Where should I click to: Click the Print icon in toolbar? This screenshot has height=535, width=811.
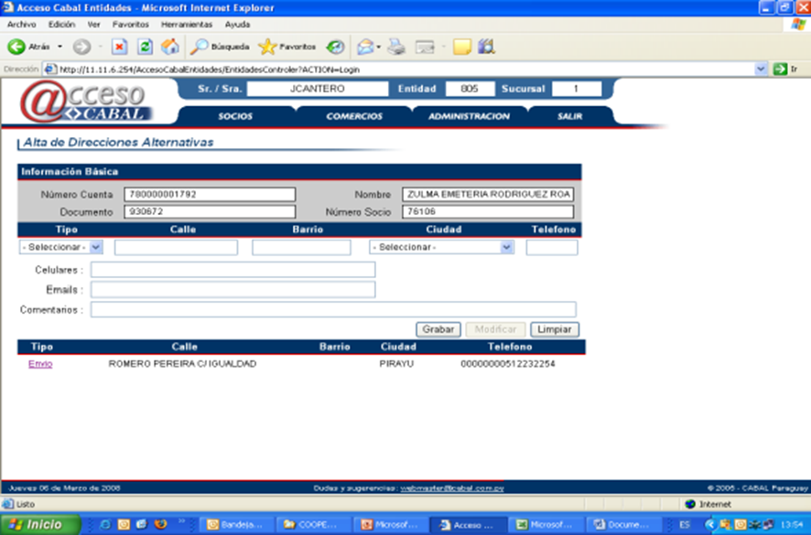[395, 47]
